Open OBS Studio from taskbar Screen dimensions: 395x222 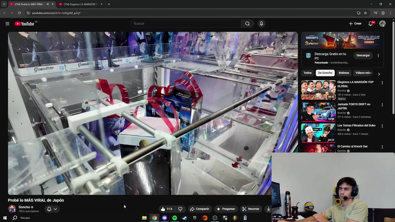coord(215,218)
